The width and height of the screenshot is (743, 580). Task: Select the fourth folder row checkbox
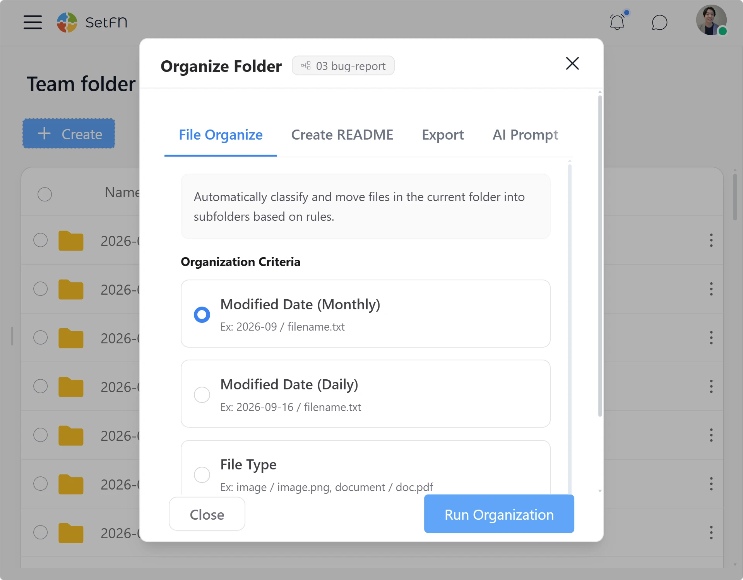[x=40, y=386]
